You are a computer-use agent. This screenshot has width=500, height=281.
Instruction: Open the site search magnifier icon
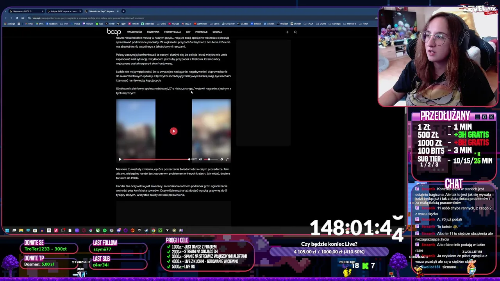pyautogui.click(x=295, y=32)
